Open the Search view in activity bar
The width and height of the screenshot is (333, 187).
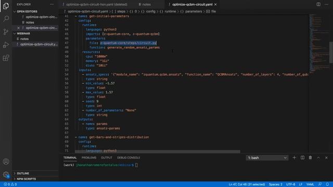pyautogui.click(x=6, y=19)
